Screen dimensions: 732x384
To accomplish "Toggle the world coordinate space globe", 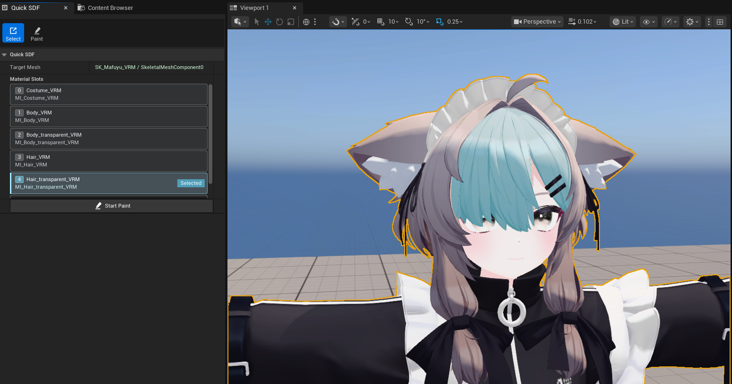I will click(306, 22).
